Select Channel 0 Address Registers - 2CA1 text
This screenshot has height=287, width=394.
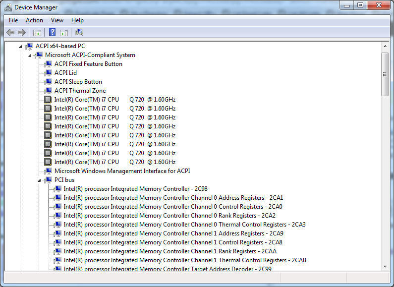point(173,198)
